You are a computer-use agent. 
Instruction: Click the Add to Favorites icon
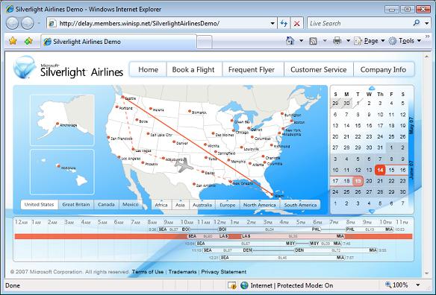(28, 41)
